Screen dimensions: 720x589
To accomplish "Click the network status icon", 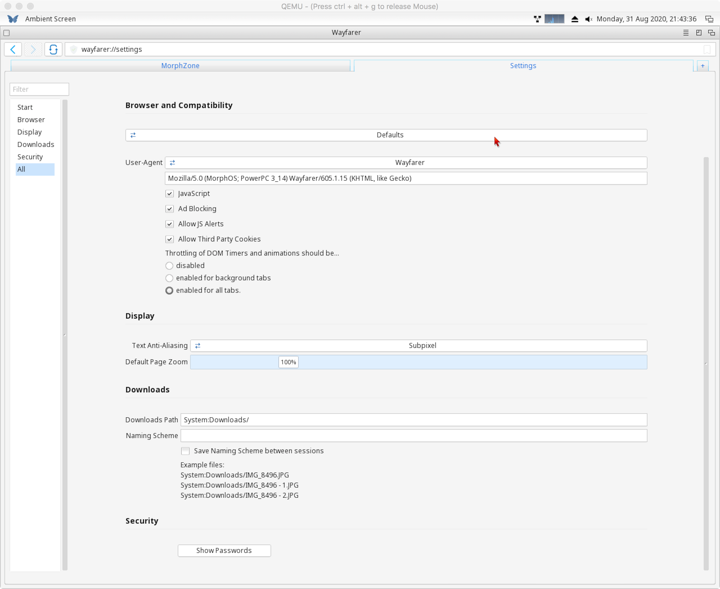I will click(537, 19).
